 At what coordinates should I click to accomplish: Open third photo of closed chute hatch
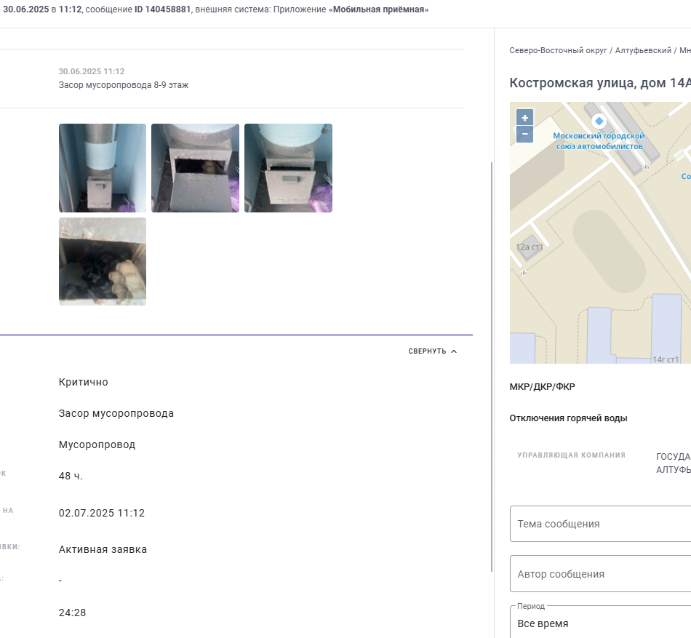(288, 168)
